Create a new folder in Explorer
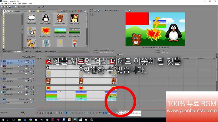This screenshot has width=218, height=122. (x=67, y=11)
